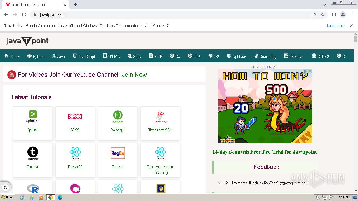The width and height of the screenshot is (358, 201).
Task: Dismiss the Chrome update notification bar
Action: click(351, 26)
